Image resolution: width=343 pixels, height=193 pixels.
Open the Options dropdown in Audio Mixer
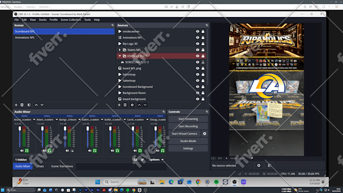tap(156, 160)
